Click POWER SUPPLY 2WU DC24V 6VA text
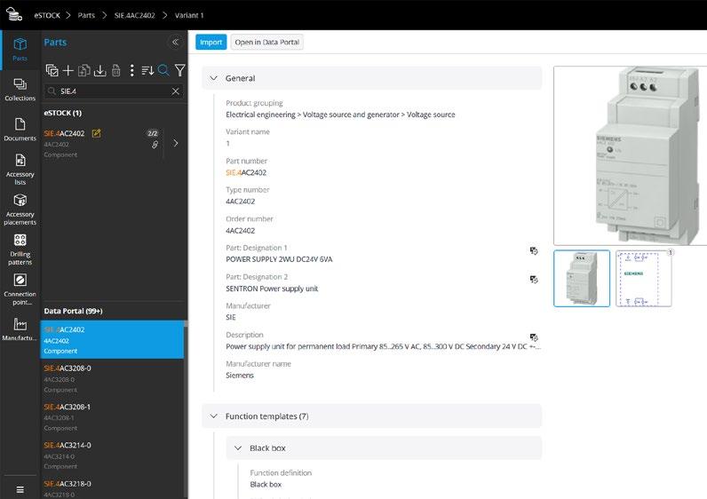Image resolution: width=707 pixels, height=499 pixels. (x=279, y=259)
